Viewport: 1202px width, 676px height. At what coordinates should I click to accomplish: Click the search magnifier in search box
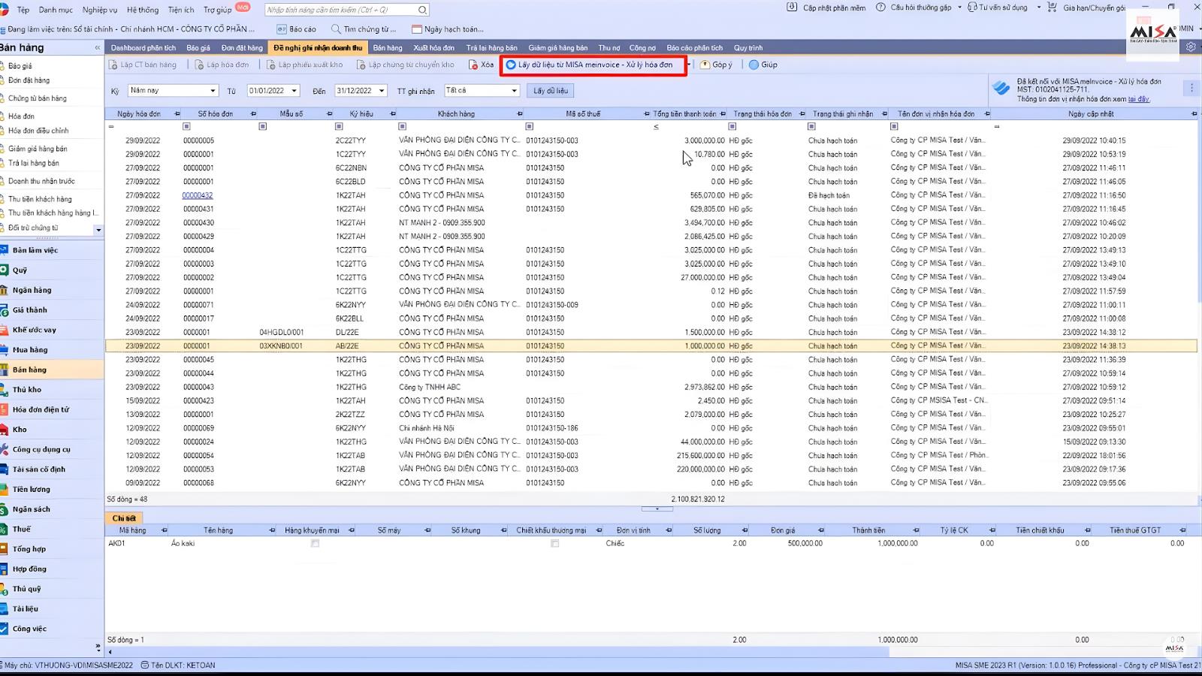click(422, 10)
